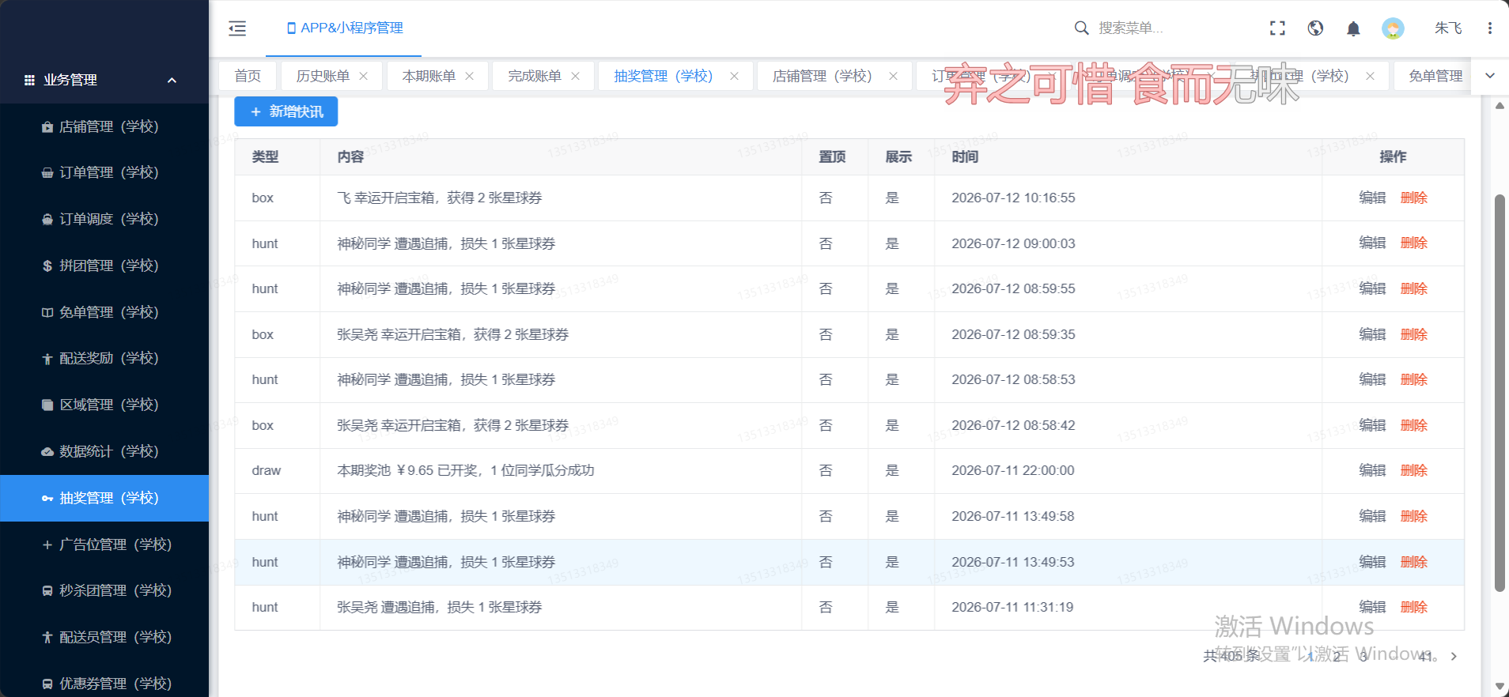Edit the first box row entry
The image size is (1509, 697).
coord(1372,198)
